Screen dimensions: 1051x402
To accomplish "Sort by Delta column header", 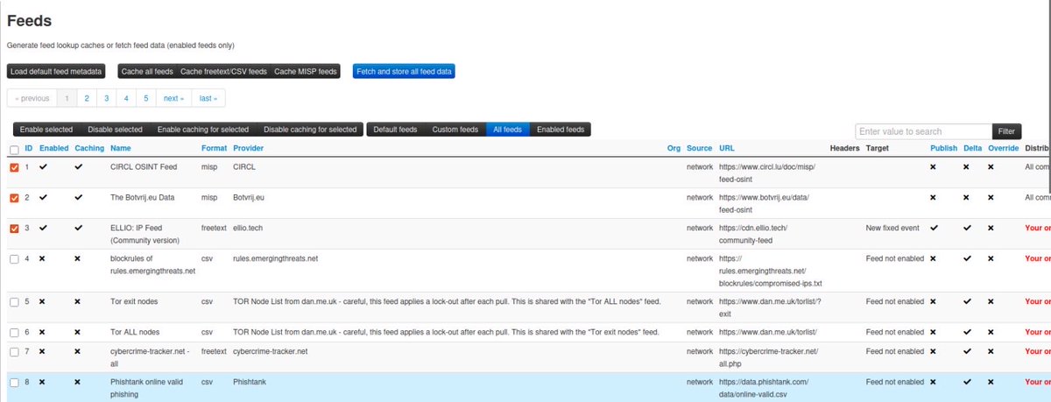I will tap(972, 149).
